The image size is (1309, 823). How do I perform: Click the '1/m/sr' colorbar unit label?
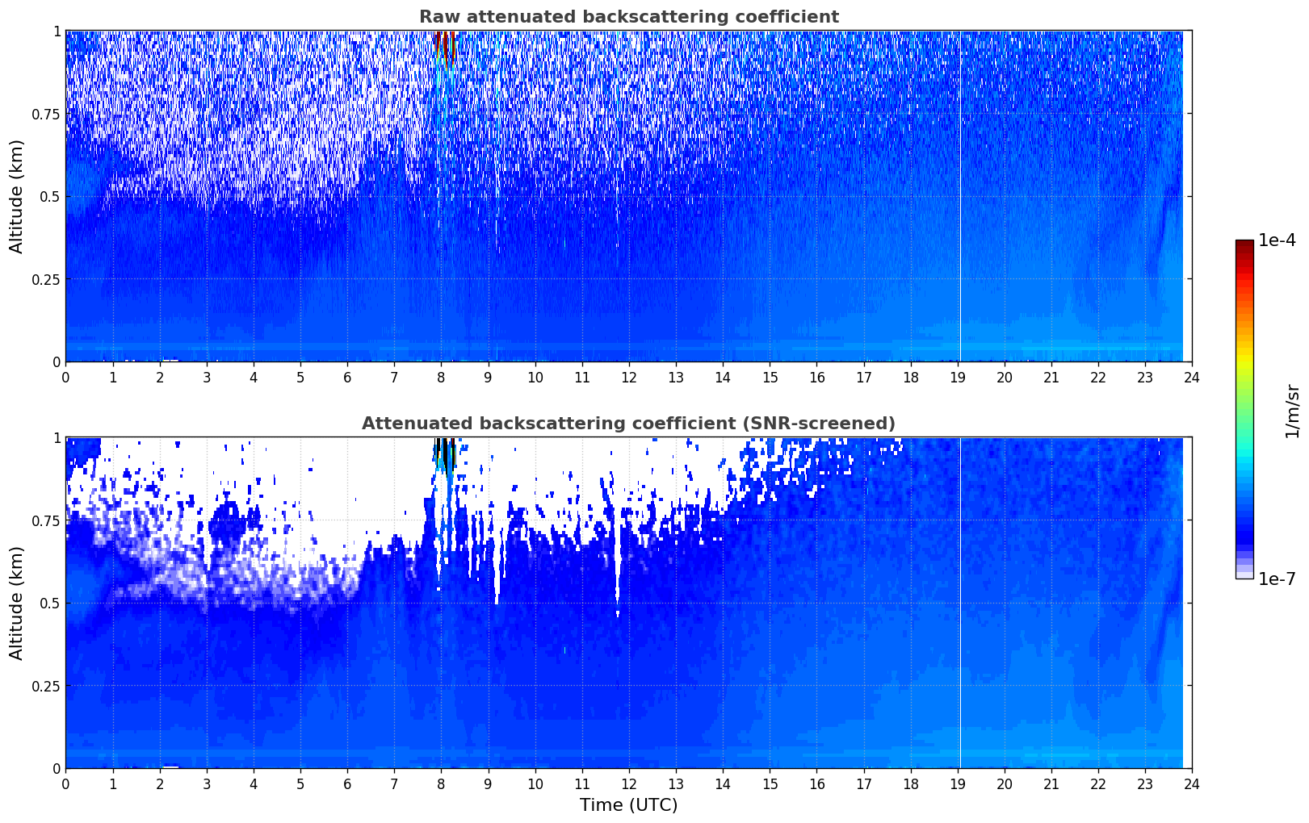(x=1292, y=410)
